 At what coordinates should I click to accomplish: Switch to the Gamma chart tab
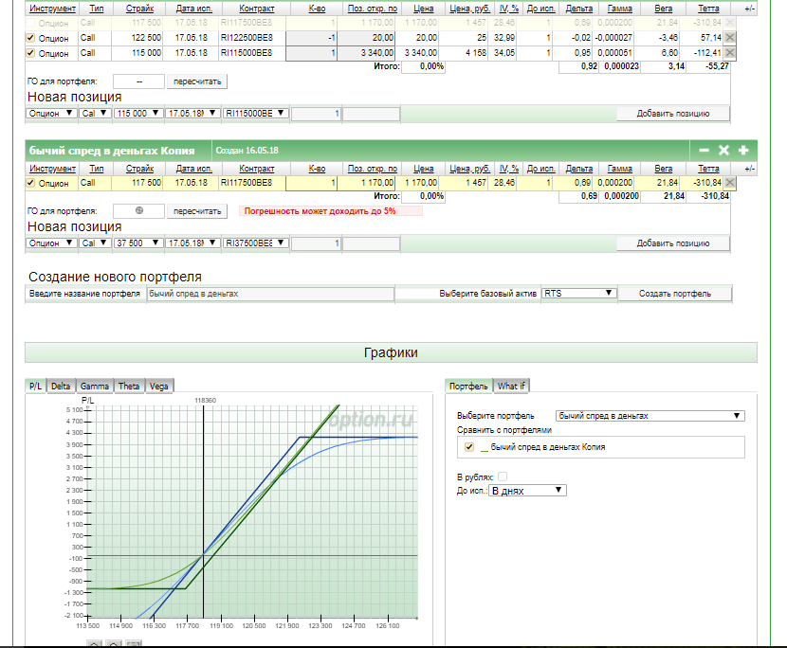pyautogui.click(x=94, y=387)
